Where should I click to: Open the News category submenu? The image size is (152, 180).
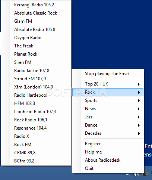point(108,109)
